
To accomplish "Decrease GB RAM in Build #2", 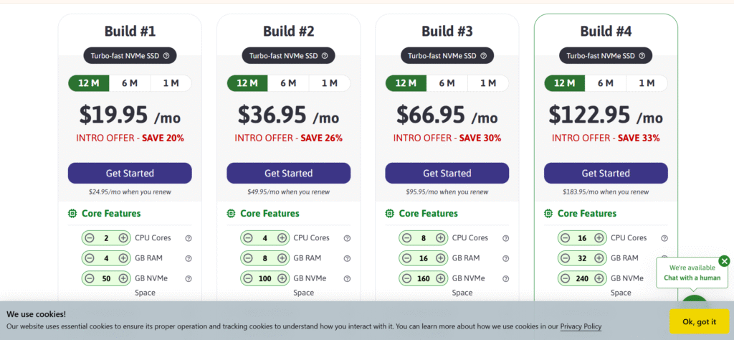I will tap(248, 258).
